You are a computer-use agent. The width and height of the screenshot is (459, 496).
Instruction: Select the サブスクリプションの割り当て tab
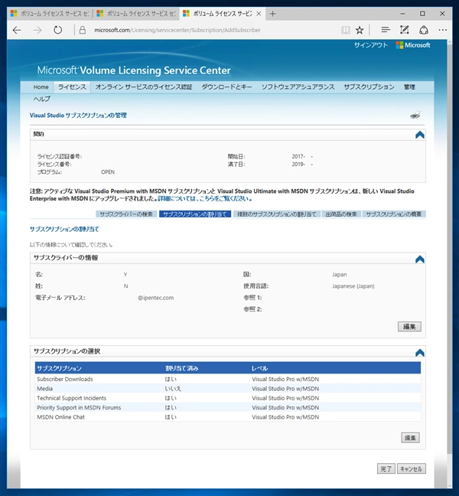pos(195,214)
